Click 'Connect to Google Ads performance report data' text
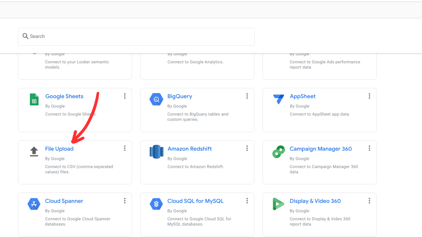Viewport: 422px width, 237px height. [x=325, y=64]
